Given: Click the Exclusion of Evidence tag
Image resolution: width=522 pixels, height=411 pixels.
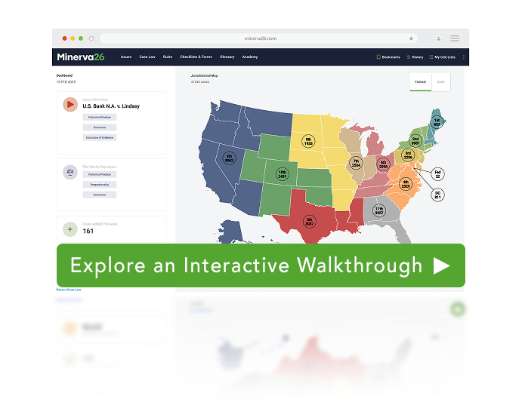Looking at the screenshot, I should (100, 137).
